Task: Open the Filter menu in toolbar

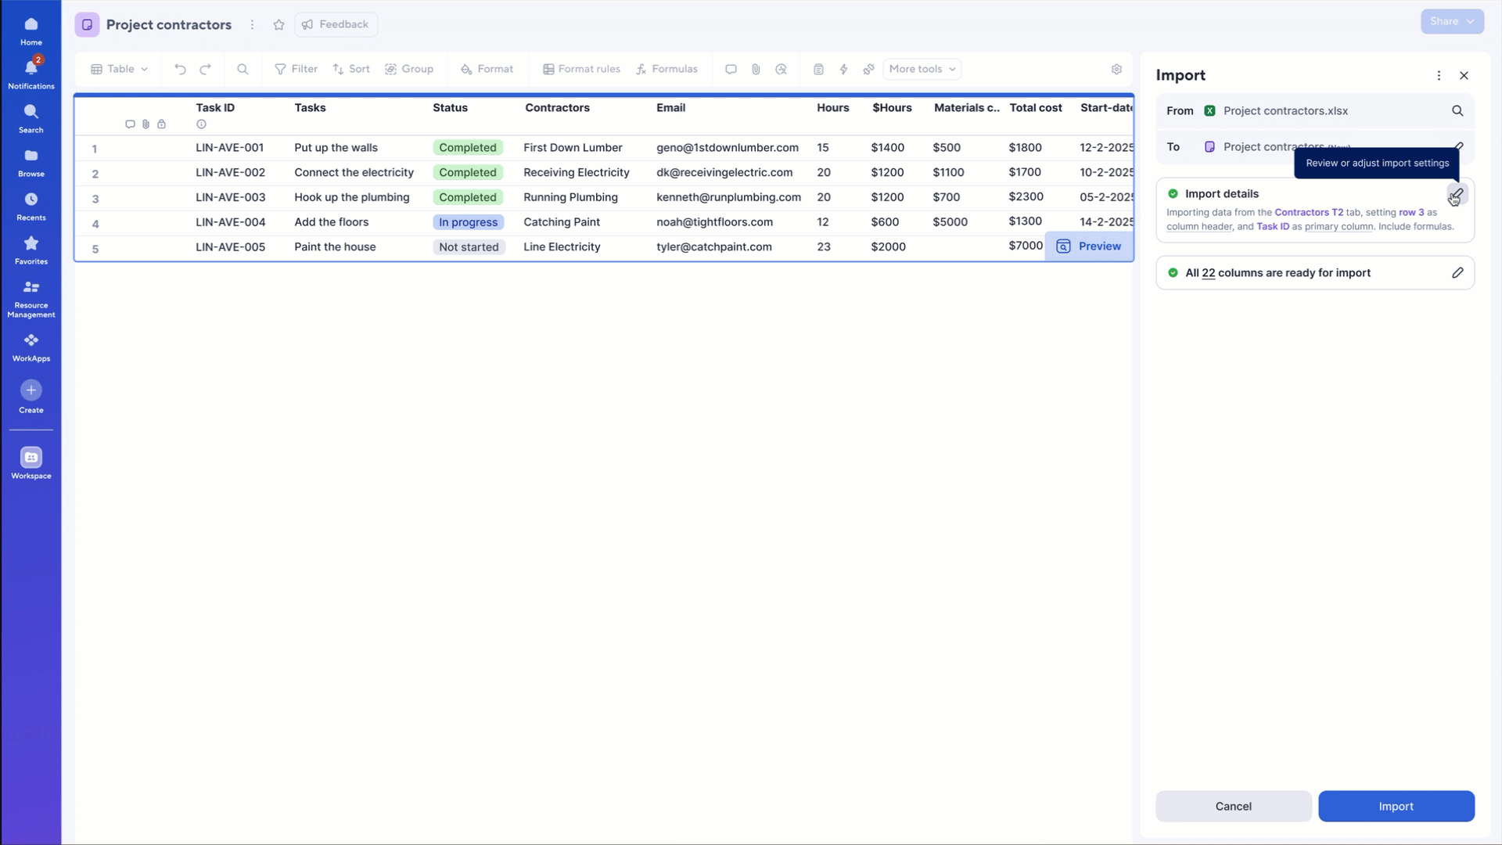Action: 296,69
